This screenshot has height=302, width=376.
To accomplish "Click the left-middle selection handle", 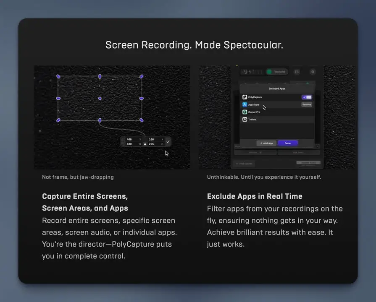I will (58, 98).
